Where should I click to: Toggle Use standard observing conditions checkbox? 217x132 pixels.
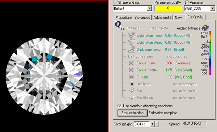click(x=119, y=106)
